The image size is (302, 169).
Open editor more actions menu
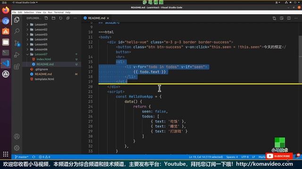pos(296,18)
